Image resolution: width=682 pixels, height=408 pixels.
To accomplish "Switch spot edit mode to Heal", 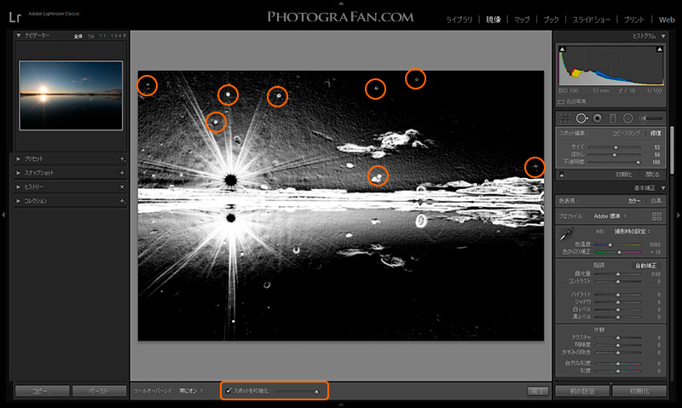I will coord(656,134).
